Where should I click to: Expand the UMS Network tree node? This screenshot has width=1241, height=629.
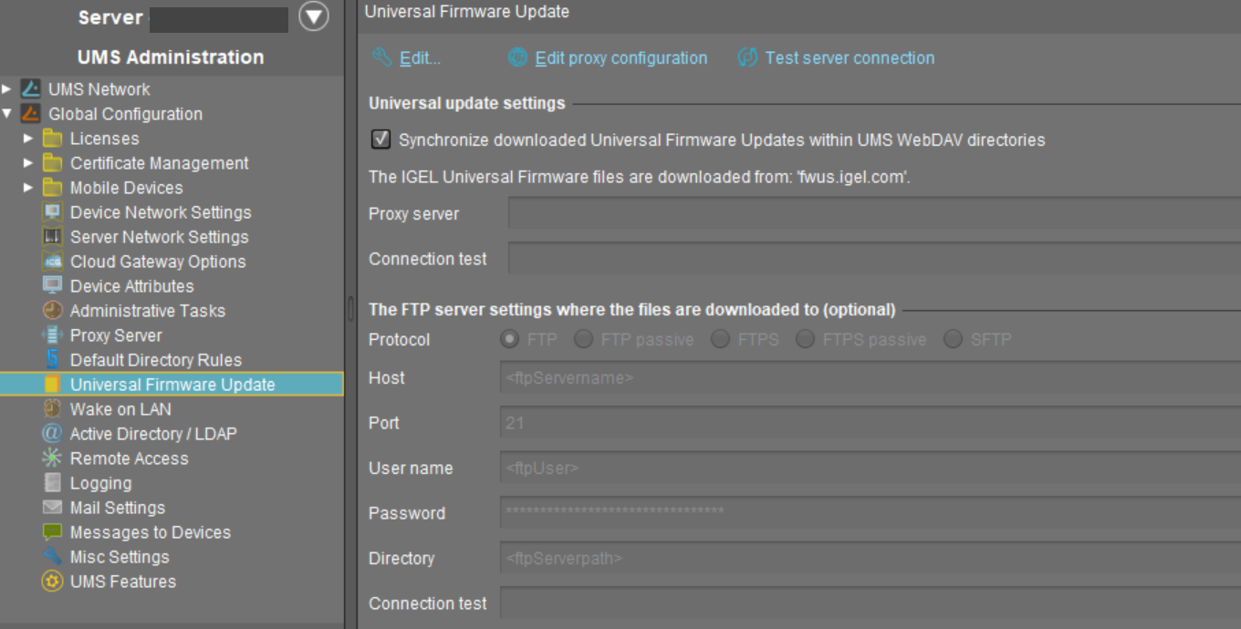[8, 89]
